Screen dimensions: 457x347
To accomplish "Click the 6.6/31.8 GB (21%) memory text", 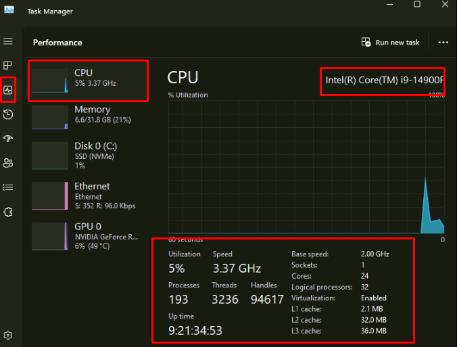I will 103,120.
